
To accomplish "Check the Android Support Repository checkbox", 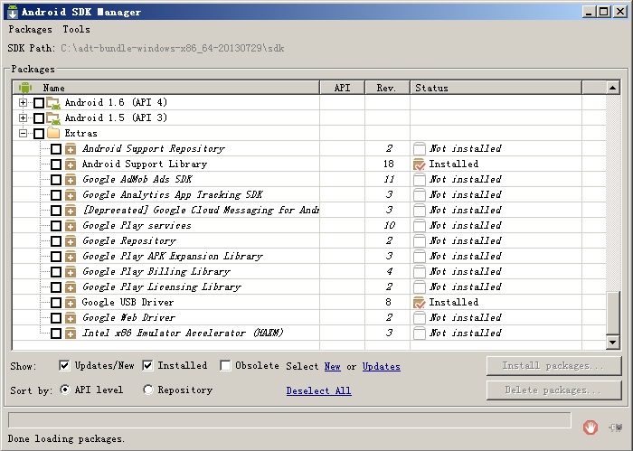I will click(x=56, y=149).
